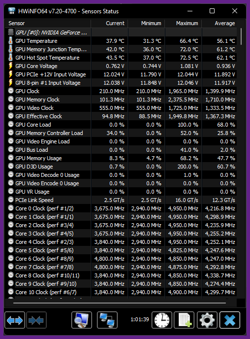Select the GPU Video Decode 0 Usage row
250x339 pixels.
(x=121, y=175)
